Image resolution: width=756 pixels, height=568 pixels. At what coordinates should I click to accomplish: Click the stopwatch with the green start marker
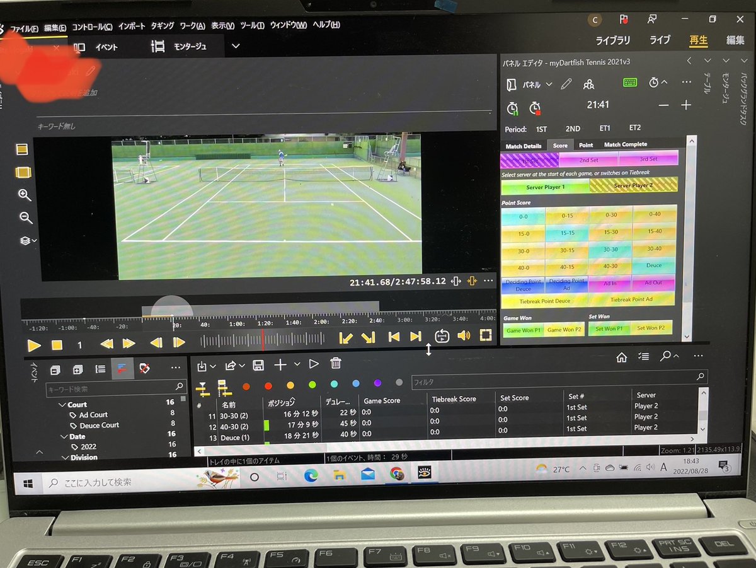(512, 108)
